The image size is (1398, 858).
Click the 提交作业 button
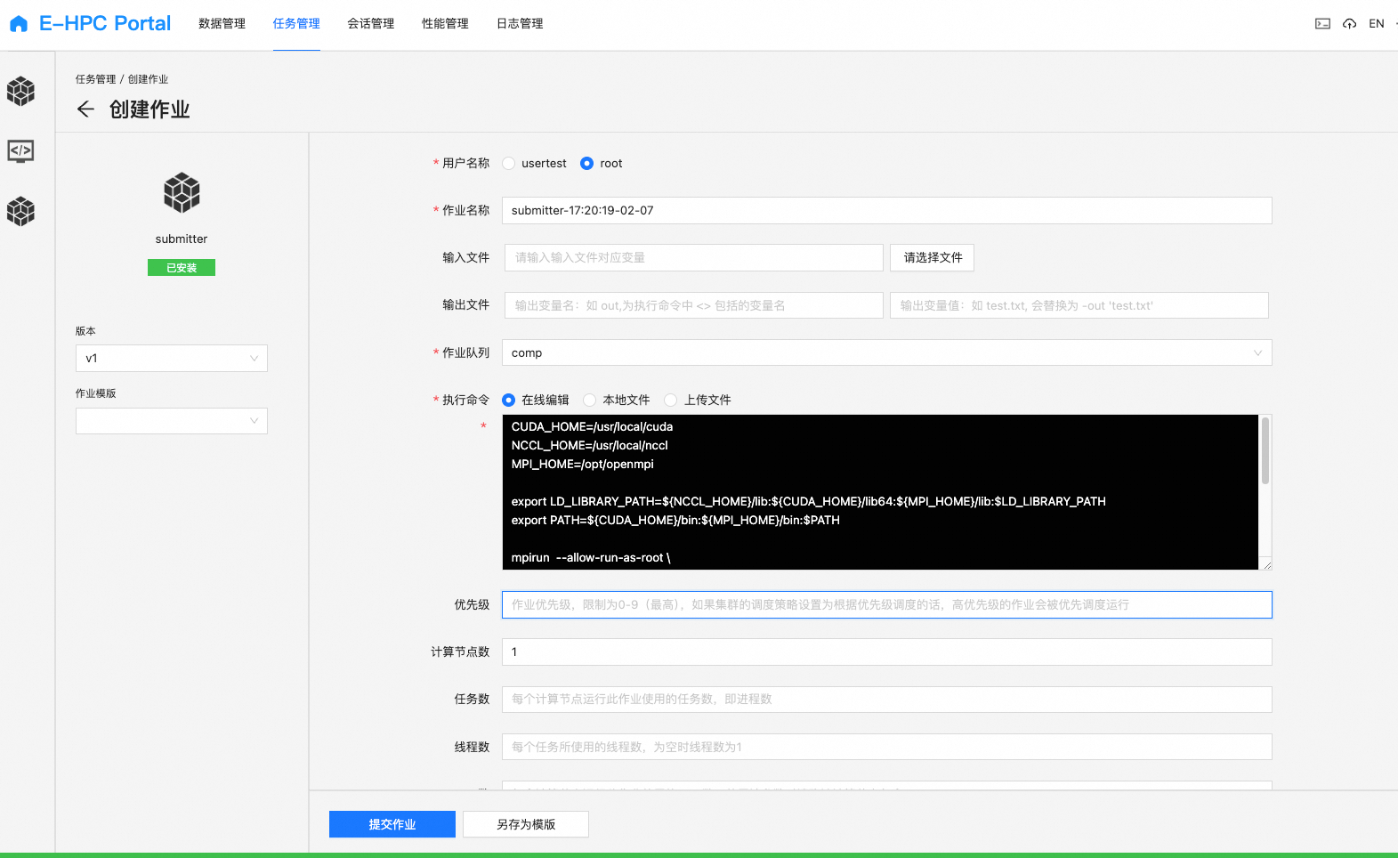pos(392,824)
